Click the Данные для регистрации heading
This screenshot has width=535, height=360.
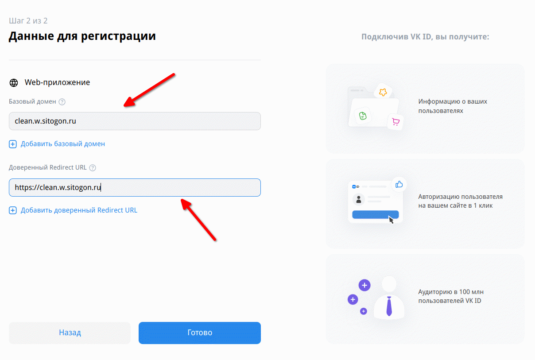click(82, 36)
